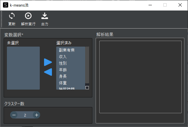188x127 pixels.
Task: Select 性別 in selected list
Action: click(x=71, y=63)
